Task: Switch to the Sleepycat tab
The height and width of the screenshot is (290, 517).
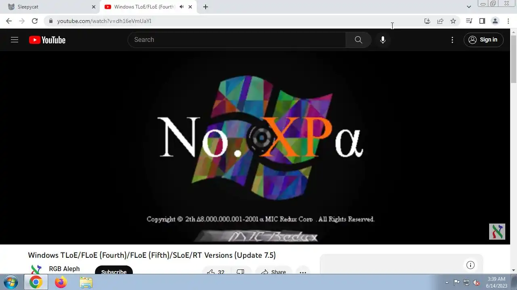Action: (x=50, y=7)
